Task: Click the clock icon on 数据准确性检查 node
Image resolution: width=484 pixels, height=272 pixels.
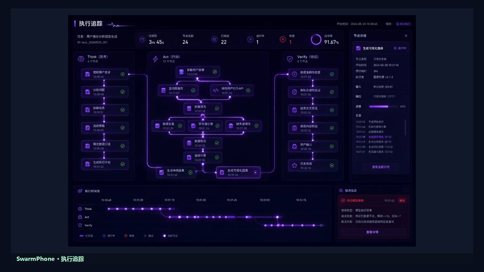Action: click(x=294, y=74)
